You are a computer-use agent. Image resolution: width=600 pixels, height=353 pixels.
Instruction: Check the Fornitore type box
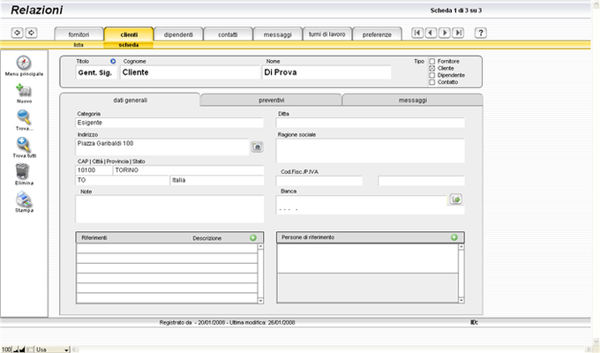click(x=432, y=61)
